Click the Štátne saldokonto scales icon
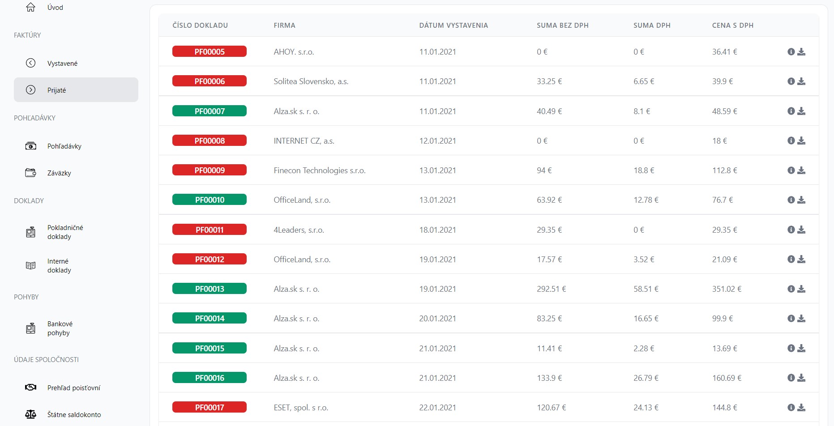 point(30,414)
